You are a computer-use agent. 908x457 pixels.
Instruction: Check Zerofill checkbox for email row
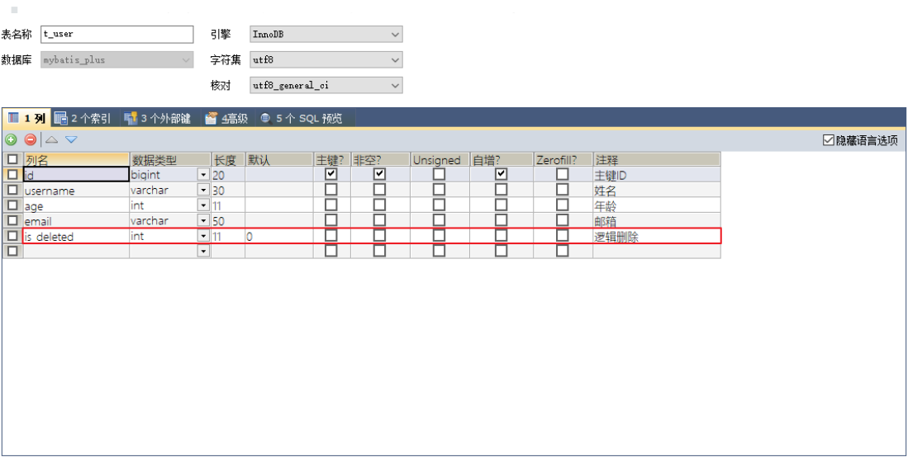(x=563, y=219)
